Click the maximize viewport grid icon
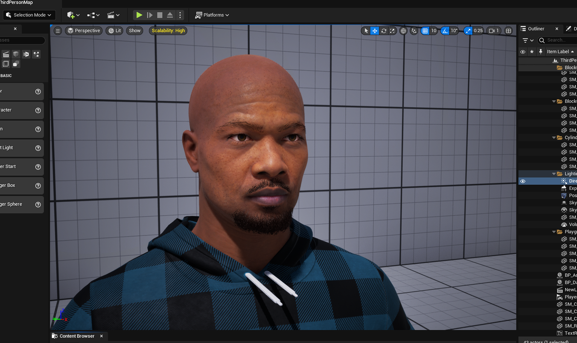The height and width of the screenshot is (343, 577). click(508, 30)
